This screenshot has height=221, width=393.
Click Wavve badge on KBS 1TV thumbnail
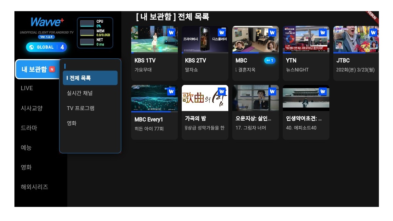pyautogui.click(x=171, y=32)
